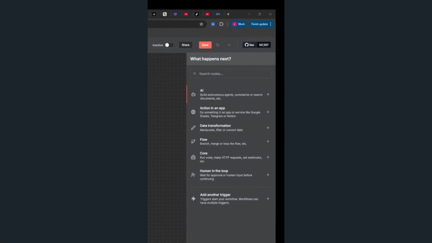Open the Work profile button

(x=238, y=24)
